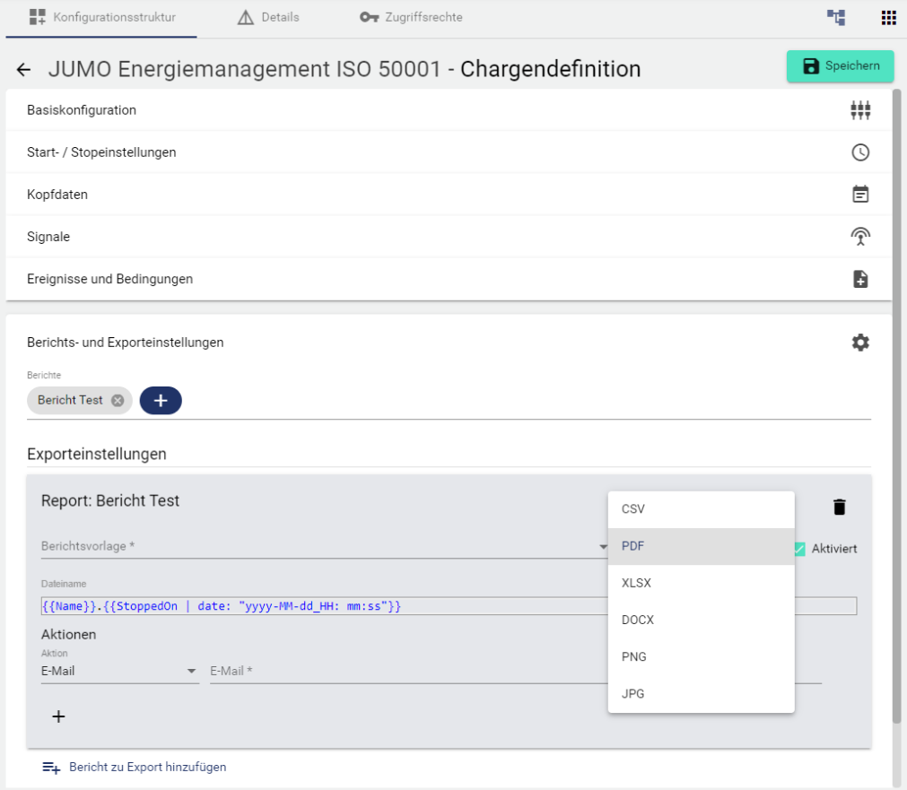Switch to the Zugriffsrechte tab

pyautogui.click(x=411, y=18)
